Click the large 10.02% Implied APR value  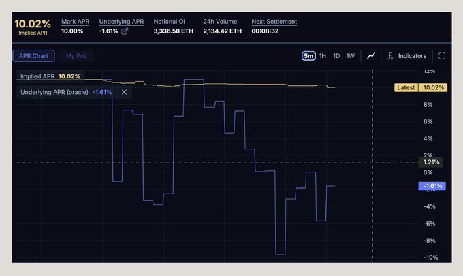click(x=33, y=23)
